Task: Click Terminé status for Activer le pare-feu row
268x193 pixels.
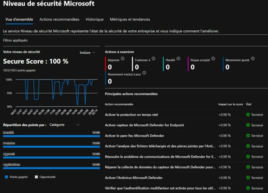Action: (x=257, y=136)
